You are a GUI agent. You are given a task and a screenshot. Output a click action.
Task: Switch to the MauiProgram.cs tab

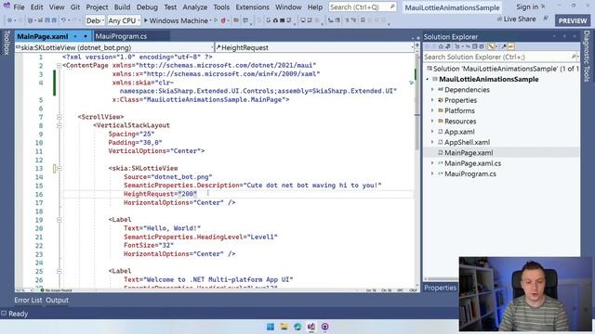(x=121, y=36)
